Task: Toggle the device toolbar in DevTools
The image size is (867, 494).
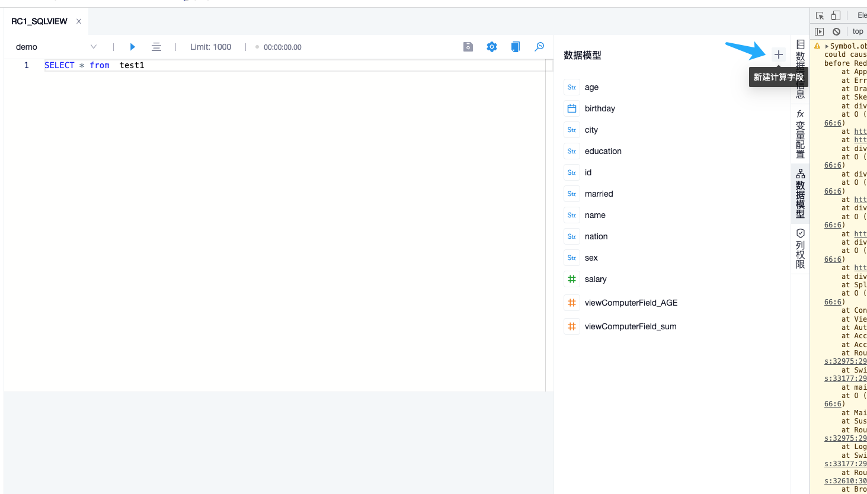Action: (x=836, y=15)
